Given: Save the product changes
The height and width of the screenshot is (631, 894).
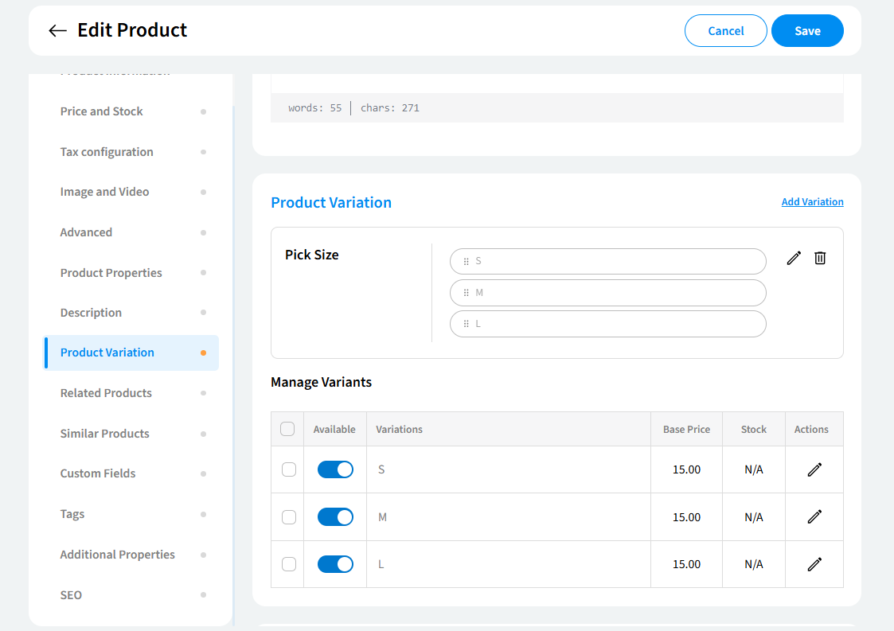Looking at the screenshot, I should tap(807, 31).
